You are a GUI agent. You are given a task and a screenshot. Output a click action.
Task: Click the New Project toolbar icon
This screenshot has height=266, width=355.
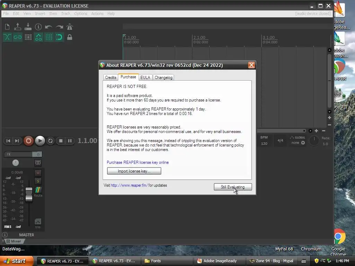pos(7,27)
